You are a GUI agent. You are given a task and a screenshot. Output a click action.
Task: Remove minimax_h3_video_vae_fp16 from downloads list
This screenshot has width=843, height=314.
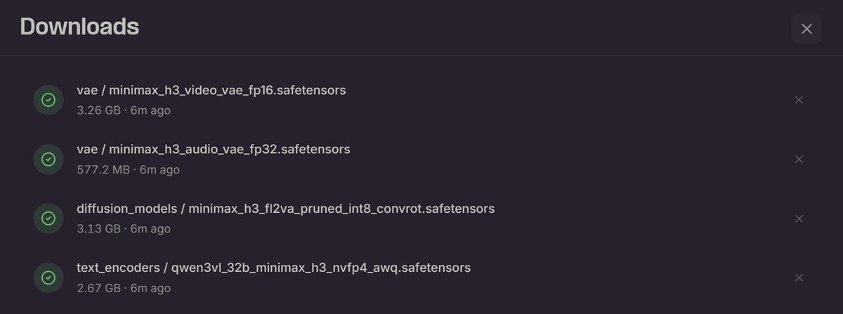[x=799, y=100]
